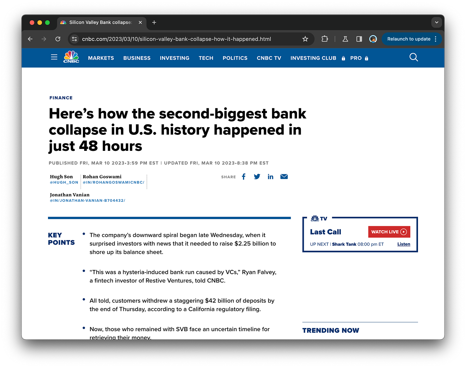Image resolution: width=466 pixels, height=368 pixels.
Task: Click the published date line
Action: pyautogui.click(x=159, y=163)
